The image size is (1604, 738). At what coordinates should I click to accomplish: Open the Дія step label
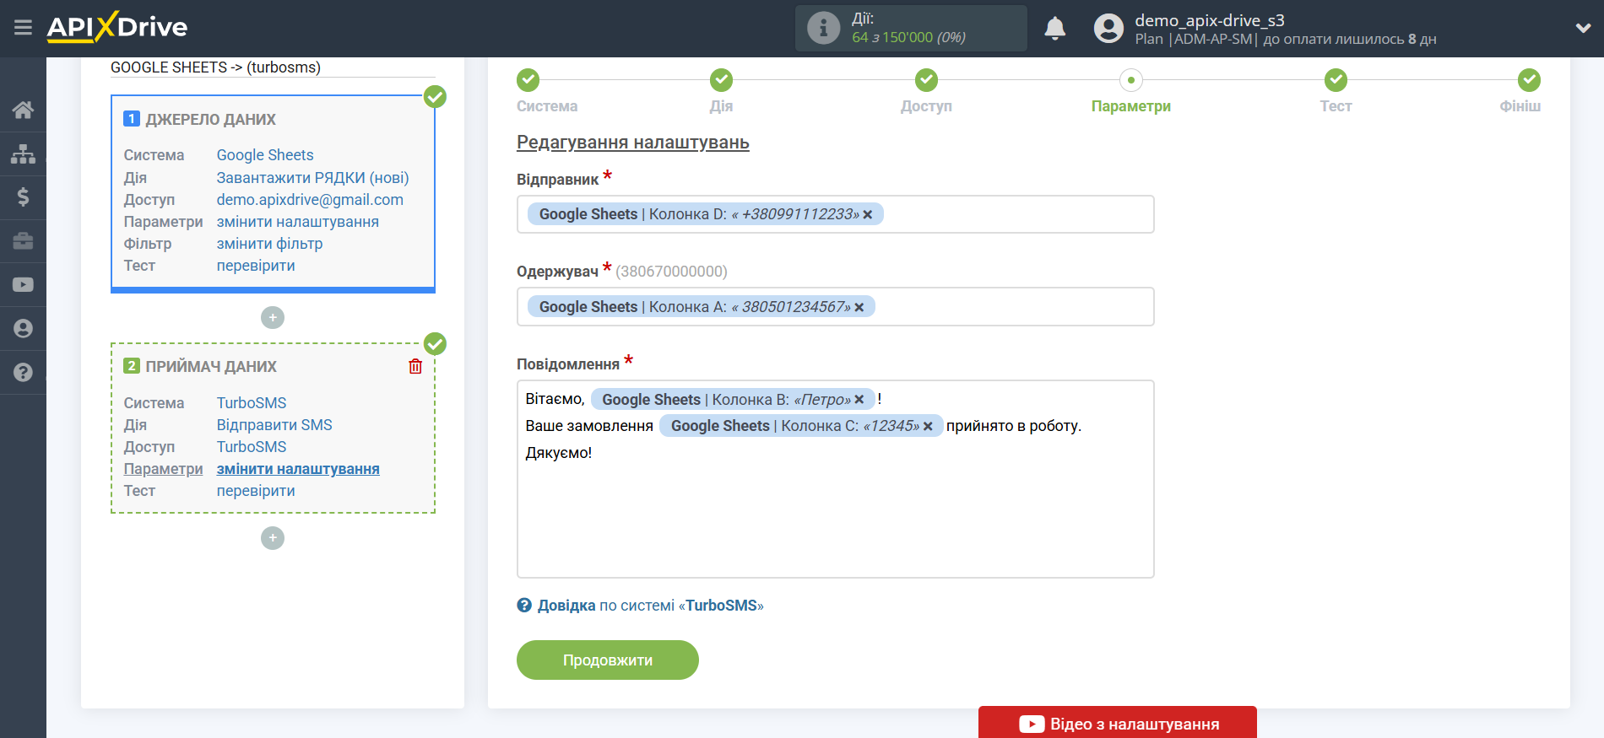(x=721, y=106)
